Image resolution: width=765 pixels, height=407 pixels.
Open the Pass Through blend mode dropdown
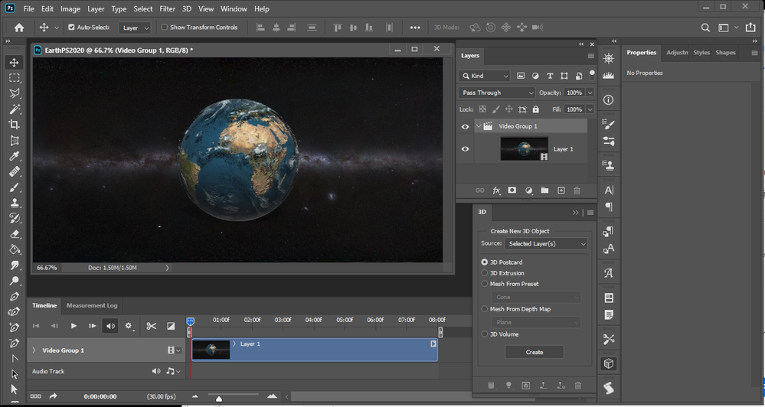point(496,93)
